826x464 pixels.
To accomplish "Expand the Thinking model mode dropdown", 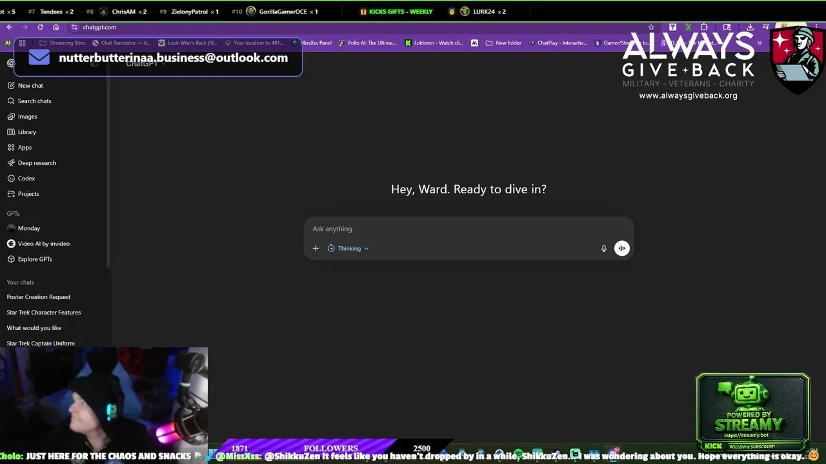I will (x=348, y=248).
